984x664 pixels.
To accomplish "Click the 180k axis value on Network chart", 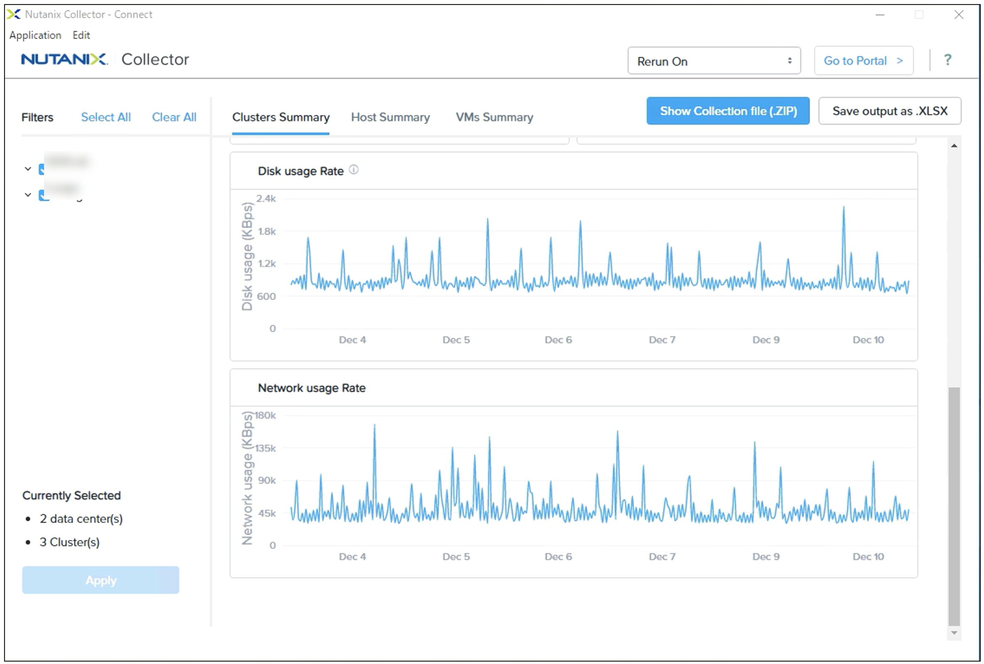I will (265, 415).
